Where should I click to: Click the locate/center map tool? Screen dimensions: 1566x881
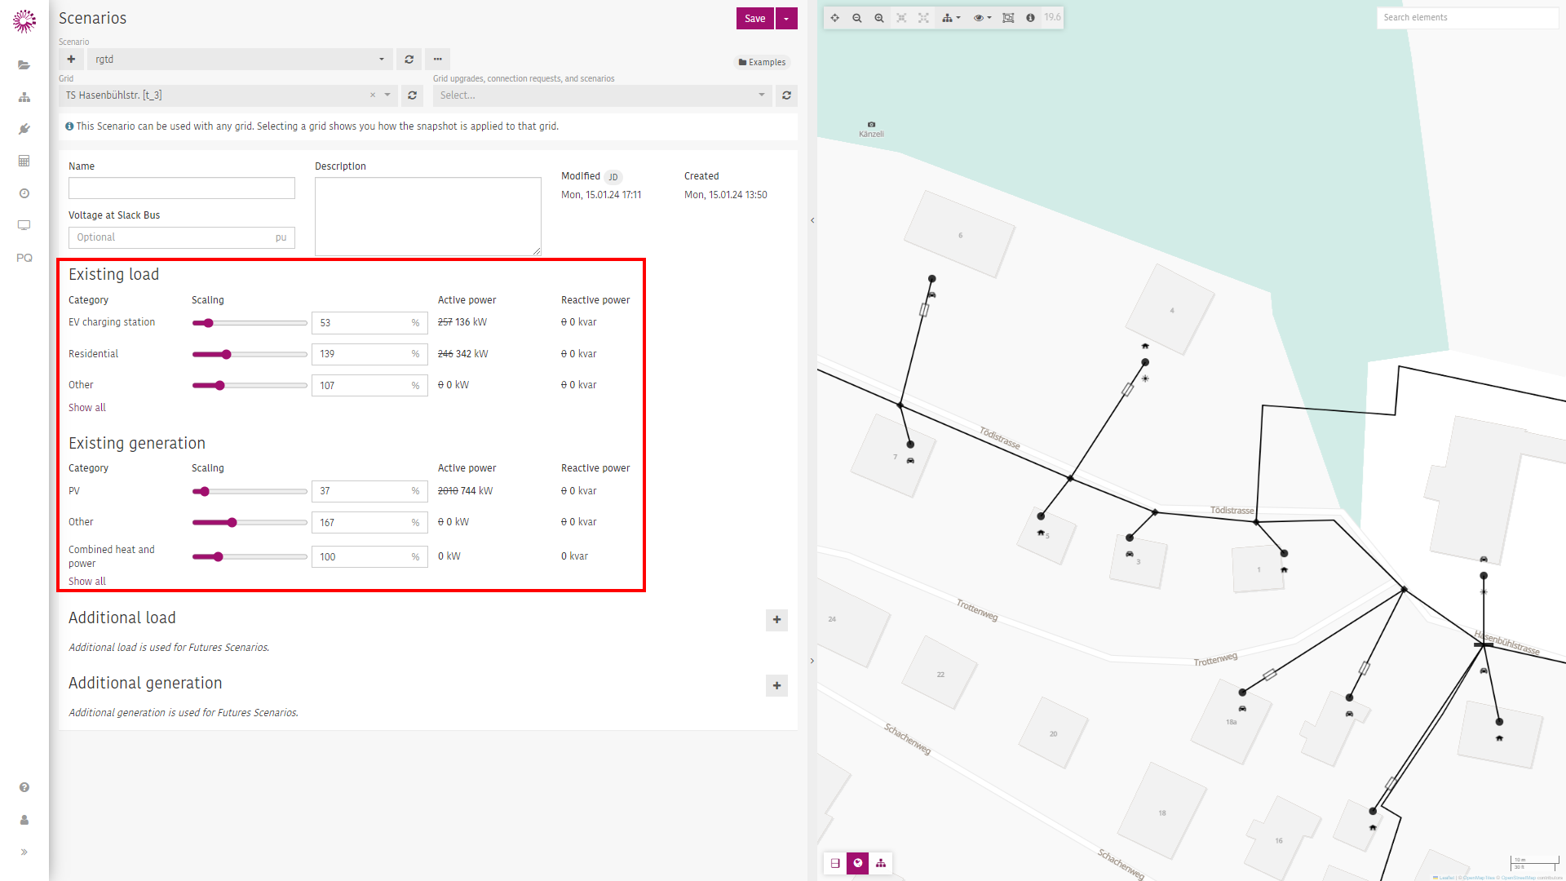[x=834, y=18]
